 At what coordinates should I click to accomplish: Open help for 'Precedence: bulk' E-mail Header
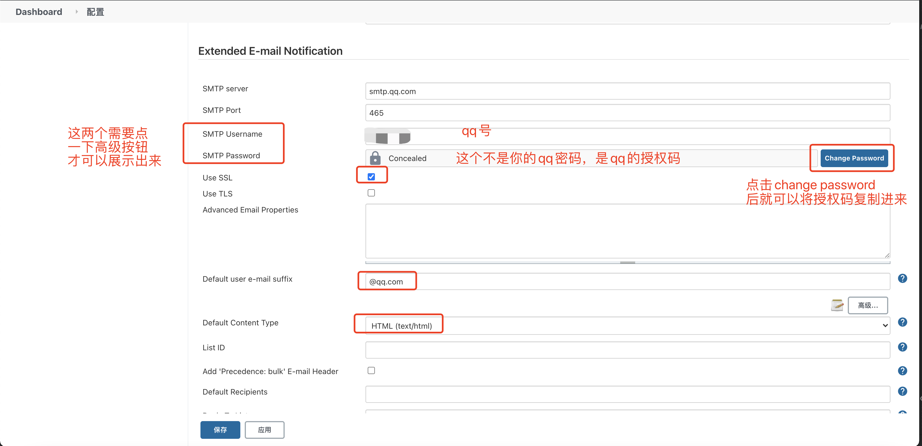click(903, 371)
